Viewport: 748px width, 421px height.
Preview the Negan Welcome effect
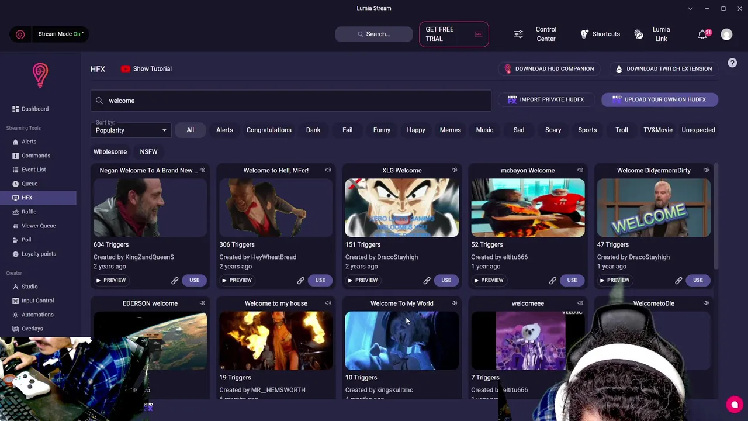coord(111,280)
